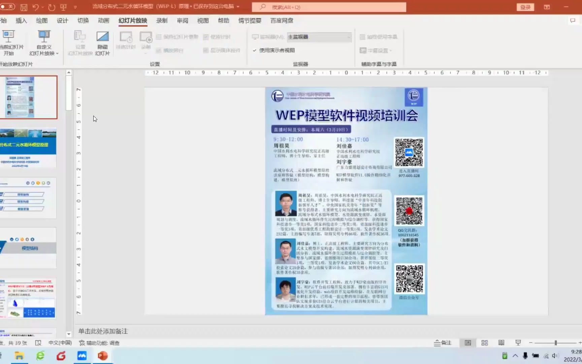This screenshot has height=364, width=582.
Task: Click the Undo arrow icon
Action: pos(35,7)
